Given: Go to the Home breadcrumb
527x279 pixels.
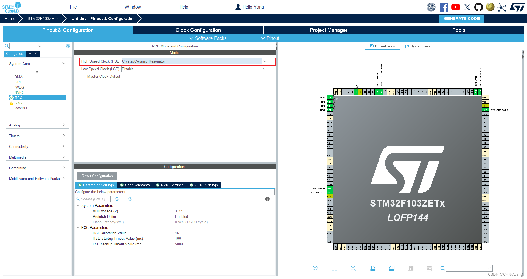Looking at the screenshot, I should coord(10,19).
